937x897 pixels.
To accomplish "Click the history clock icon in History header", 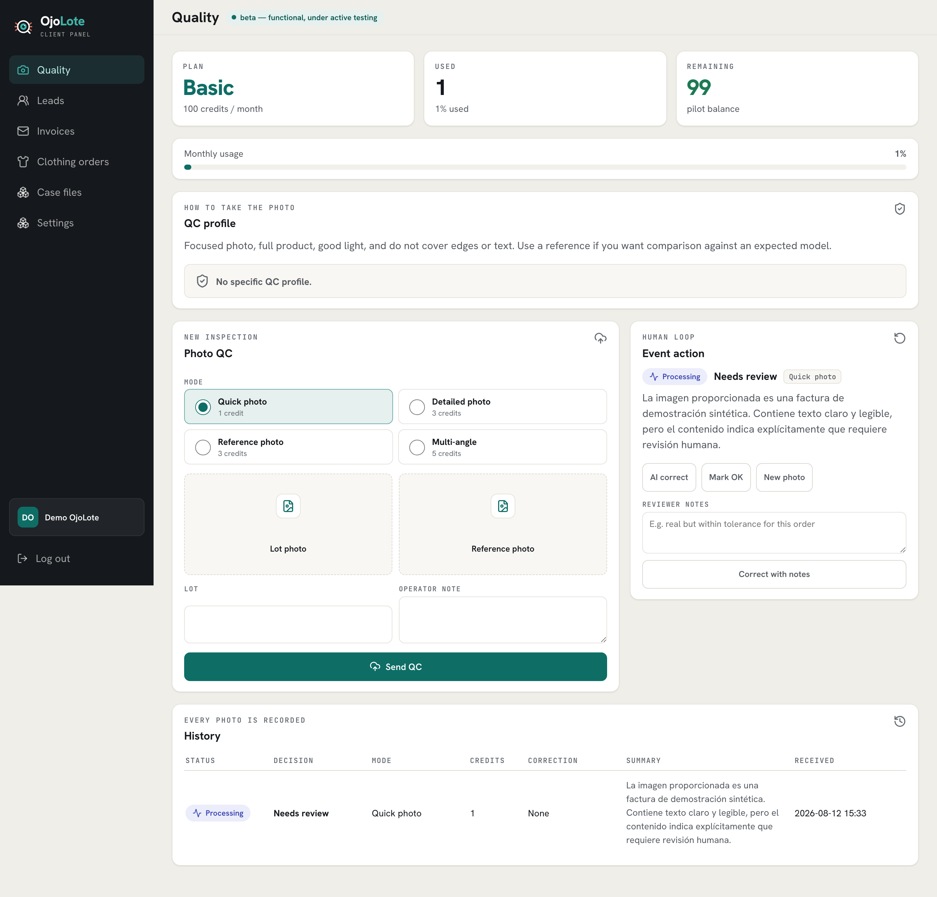I will 900,721.
